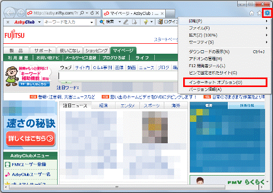The height and width of the screenshot is (193, 273).
Task: Switch to the エンタメ news tab
Action: [x=128, y=105]
